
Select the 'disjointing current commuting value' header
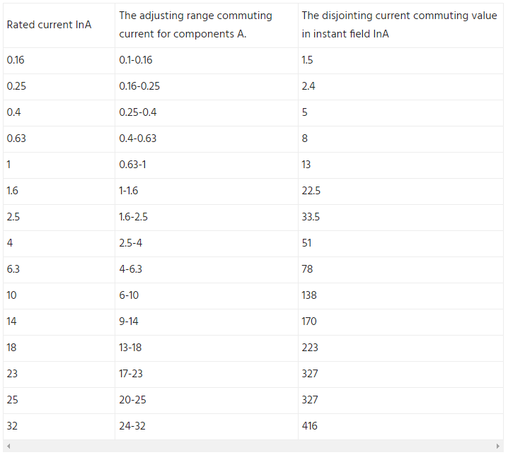tap(400, 25)
